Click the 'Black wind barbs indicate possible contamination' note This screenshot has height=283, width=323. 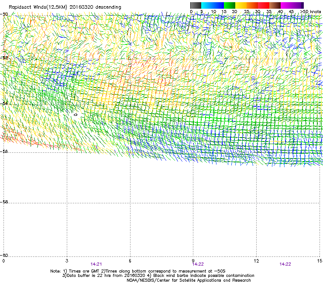coord(204,276)
